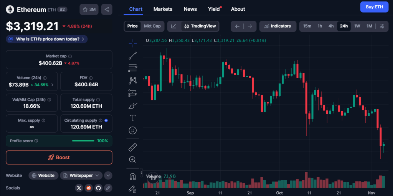Open the Markets tab
Viewport: 393px width, 196px height.
(x=163, y=9)
